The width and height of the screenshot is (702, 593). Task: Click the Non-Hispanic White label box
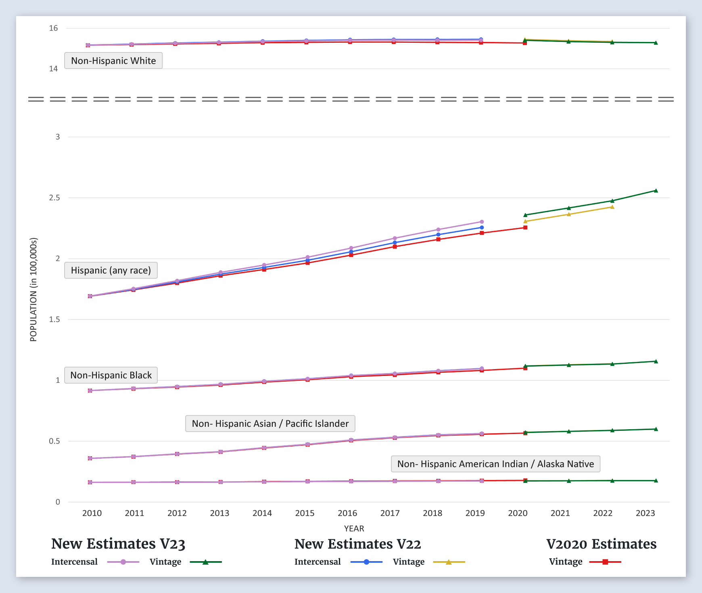(x=113, y=61)
